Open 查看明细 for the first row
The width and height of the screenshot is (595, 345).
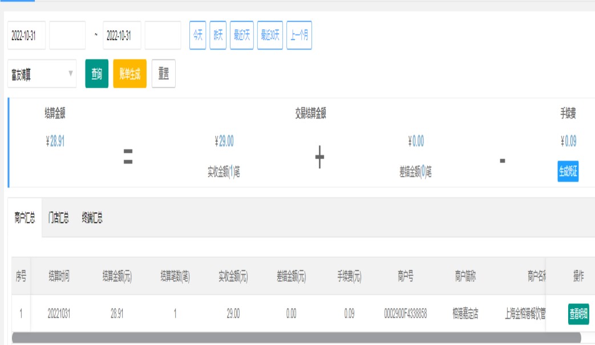click(578, 314)
